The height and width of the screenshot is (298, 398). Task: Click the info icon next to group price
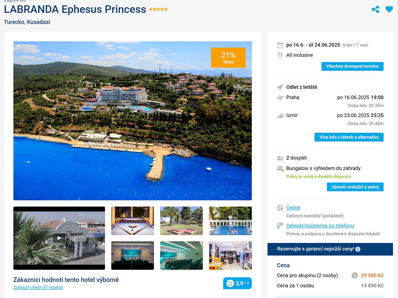click(354, 275)
